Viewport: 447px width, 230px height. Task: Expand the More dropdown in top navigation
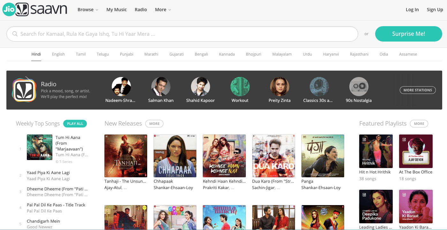pos(163,10)
